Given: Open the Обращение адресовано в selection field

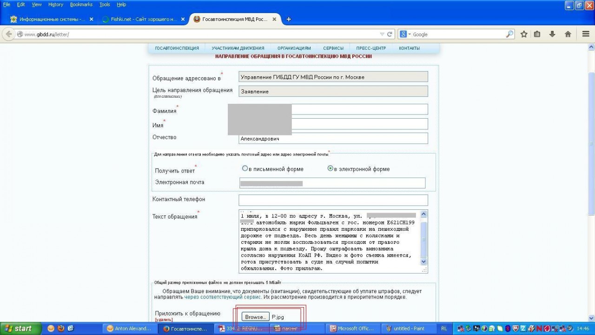Looking at the screenshot, I should [333, 77].
